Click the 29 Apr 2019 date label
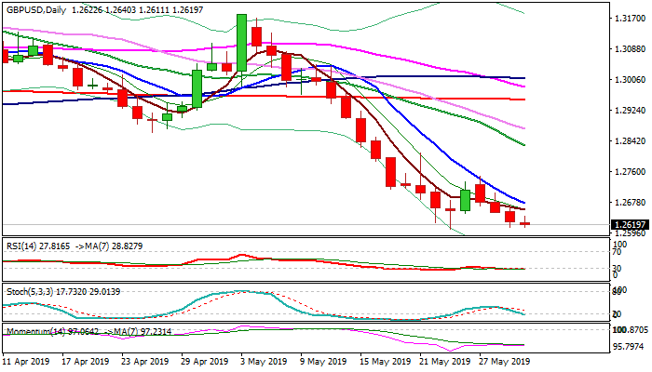This screenshot has width=652, height=372. pos(204,361)
